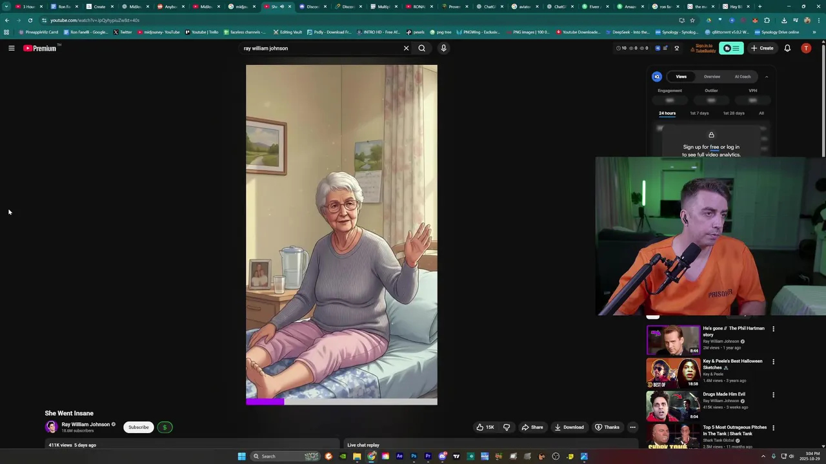Select the All time range
Viewport: 826px width, 464px height.
(x=761, y=113)
